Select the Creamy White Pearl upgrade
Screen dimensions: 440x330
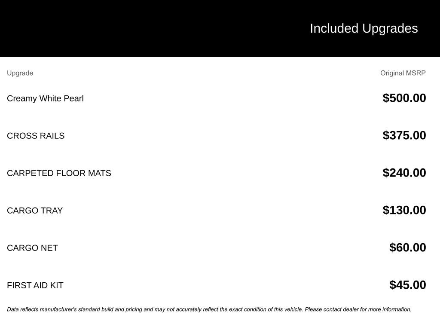(x=45, y=98)
